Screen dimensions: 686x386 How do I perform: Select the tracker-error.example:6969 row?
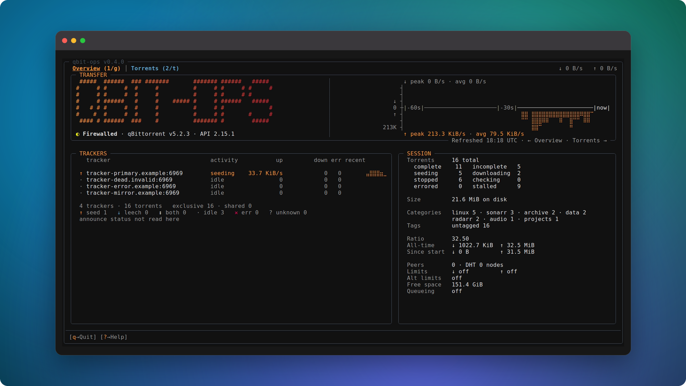click(x=233, y=186)
